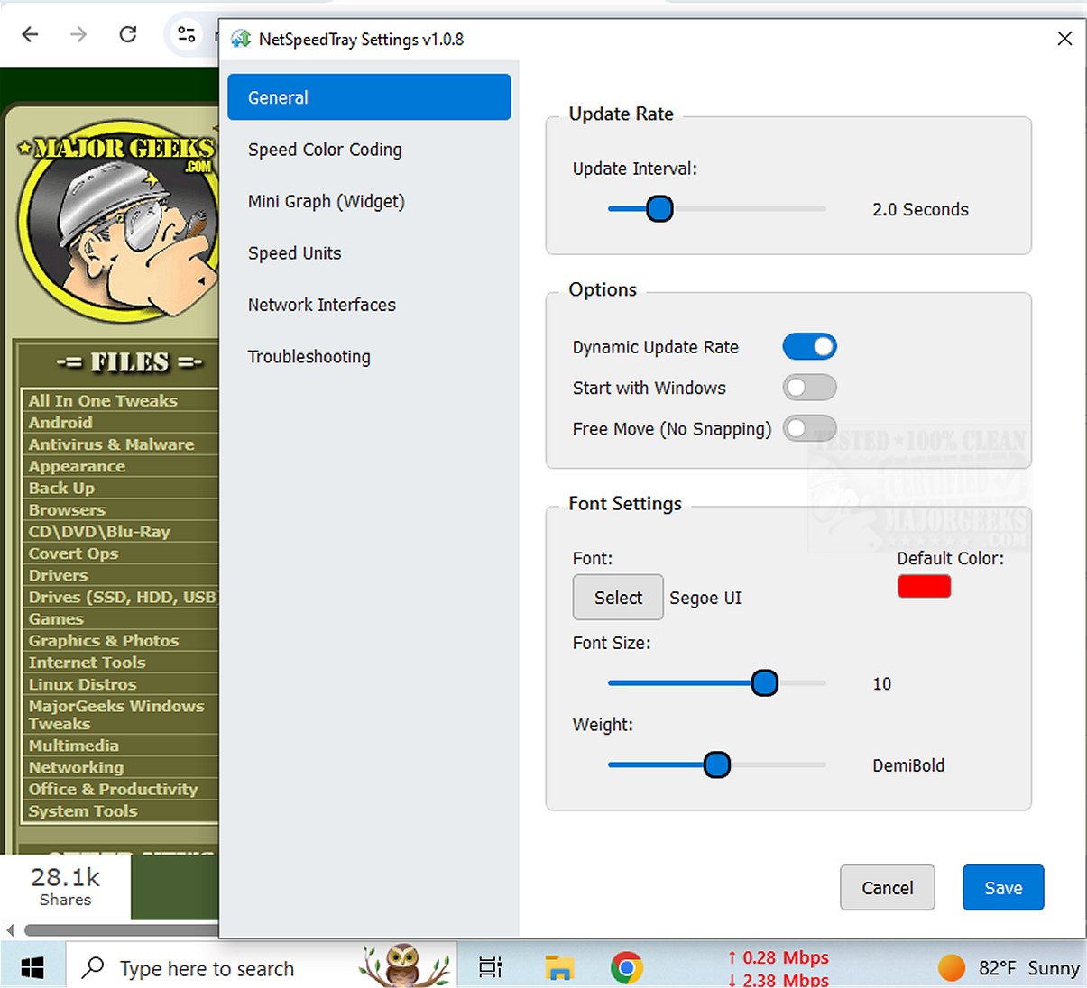Viewport: 1087px width, 988px height.
Task: Click the NetSpeedTray speed widget on taskbar
Action: point(778,968)
